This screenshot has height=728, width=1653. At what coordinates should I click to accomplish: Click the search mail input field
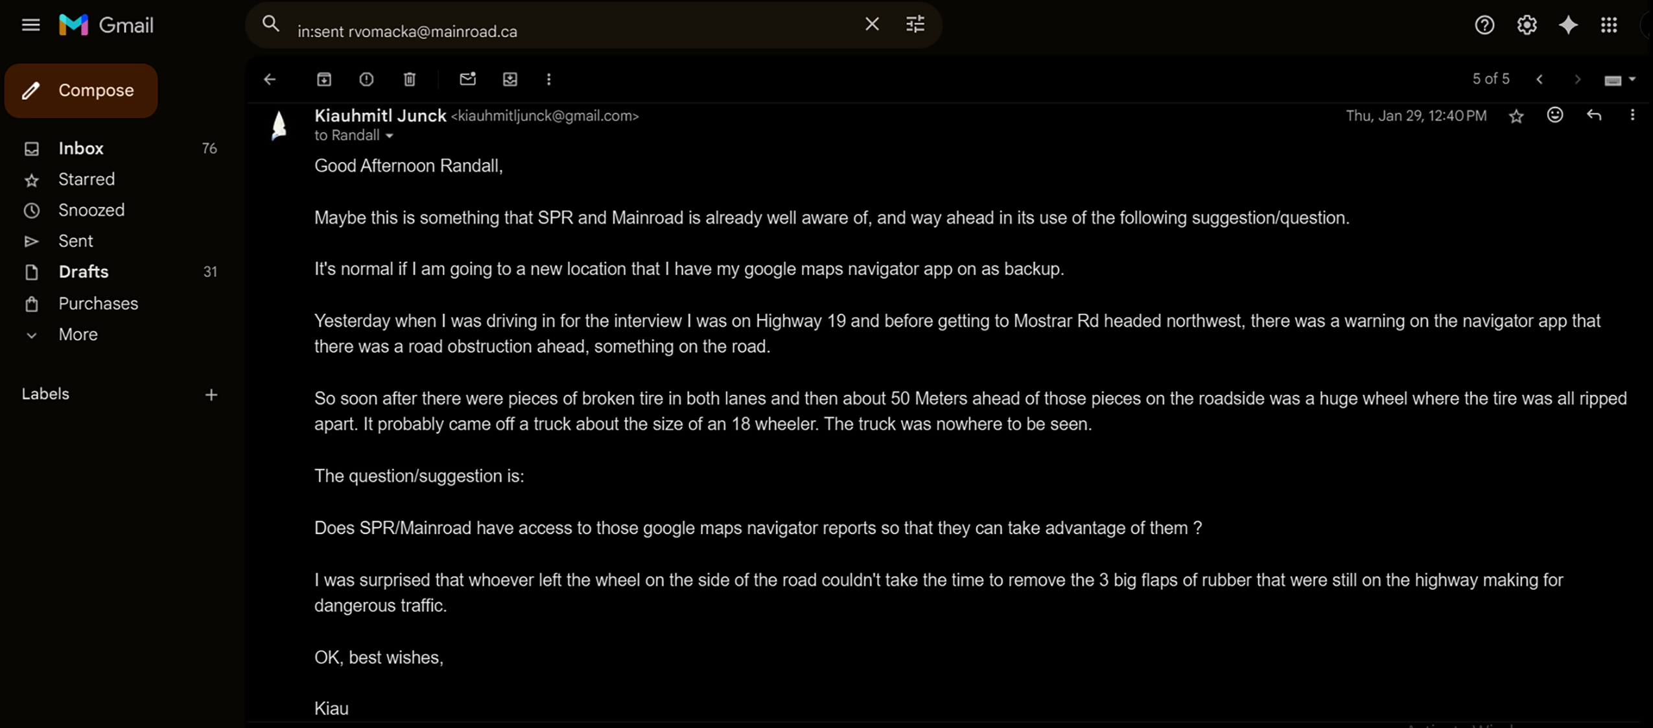point(570,31)
